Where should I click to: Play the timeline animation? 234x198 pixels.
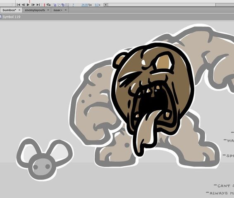pyautogui.click(x=28, y=5)
